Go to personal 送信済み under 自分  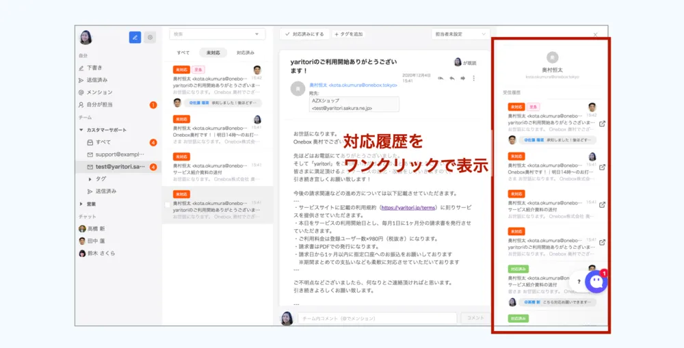coord(97,80)
